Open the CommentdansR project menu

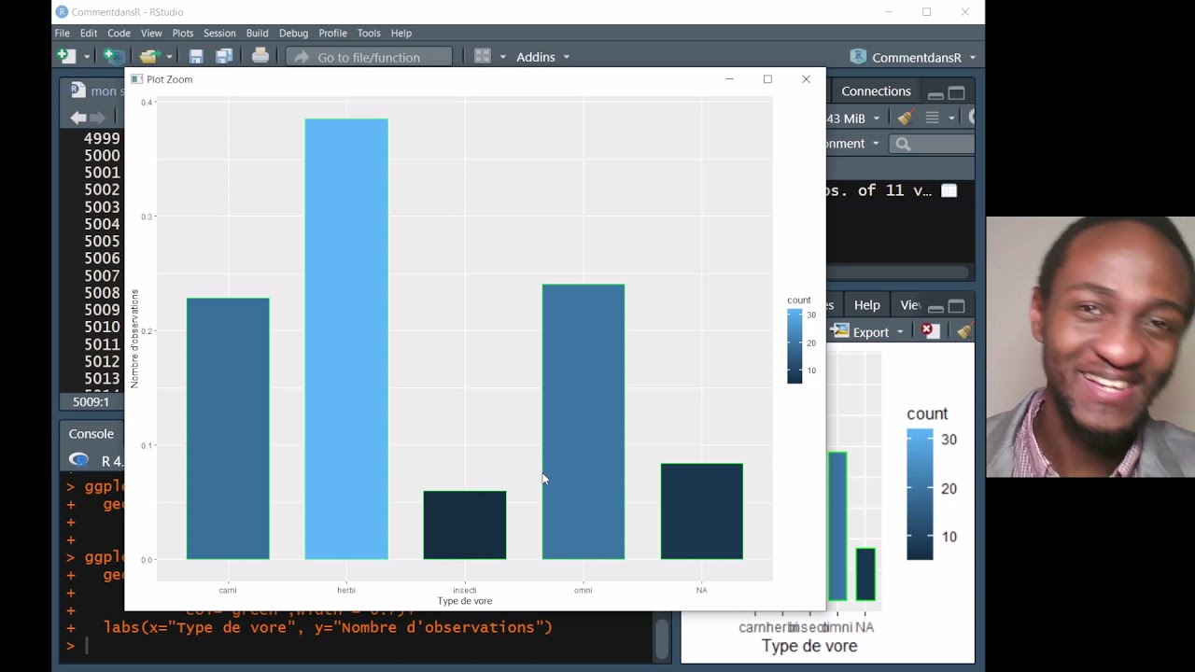[913, 57]
